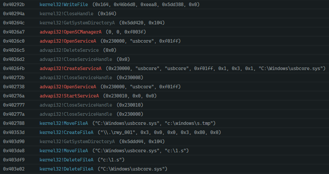Image resolution: width=329 pixels, height=174 pixels.
Task: Select DeleteFileA call for c:\1.s
Action: [67, 160]
